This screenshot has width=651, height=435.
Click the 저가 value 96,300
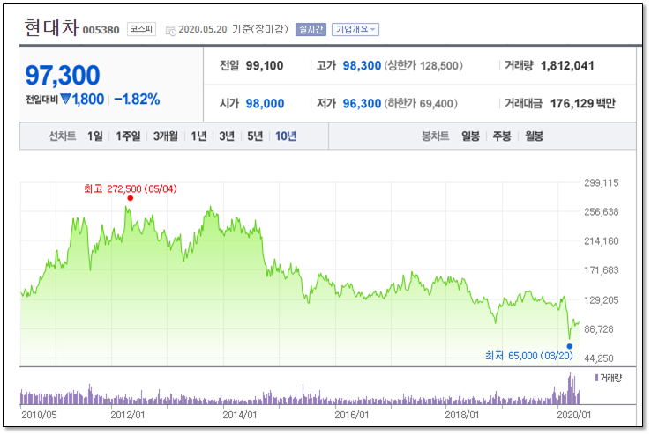click(x=362, y=103)
